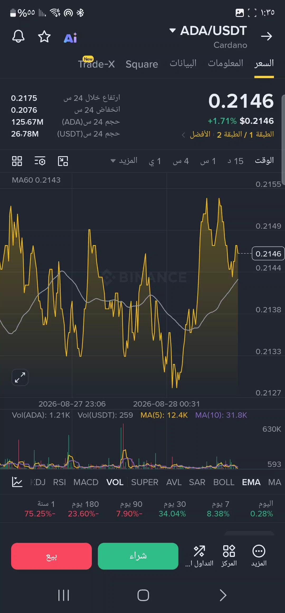The height and width of the screenshot is (613, 285).
Task: Tap Android back navigation chevron
Action: pyautogui.click(x=223, y=595)
